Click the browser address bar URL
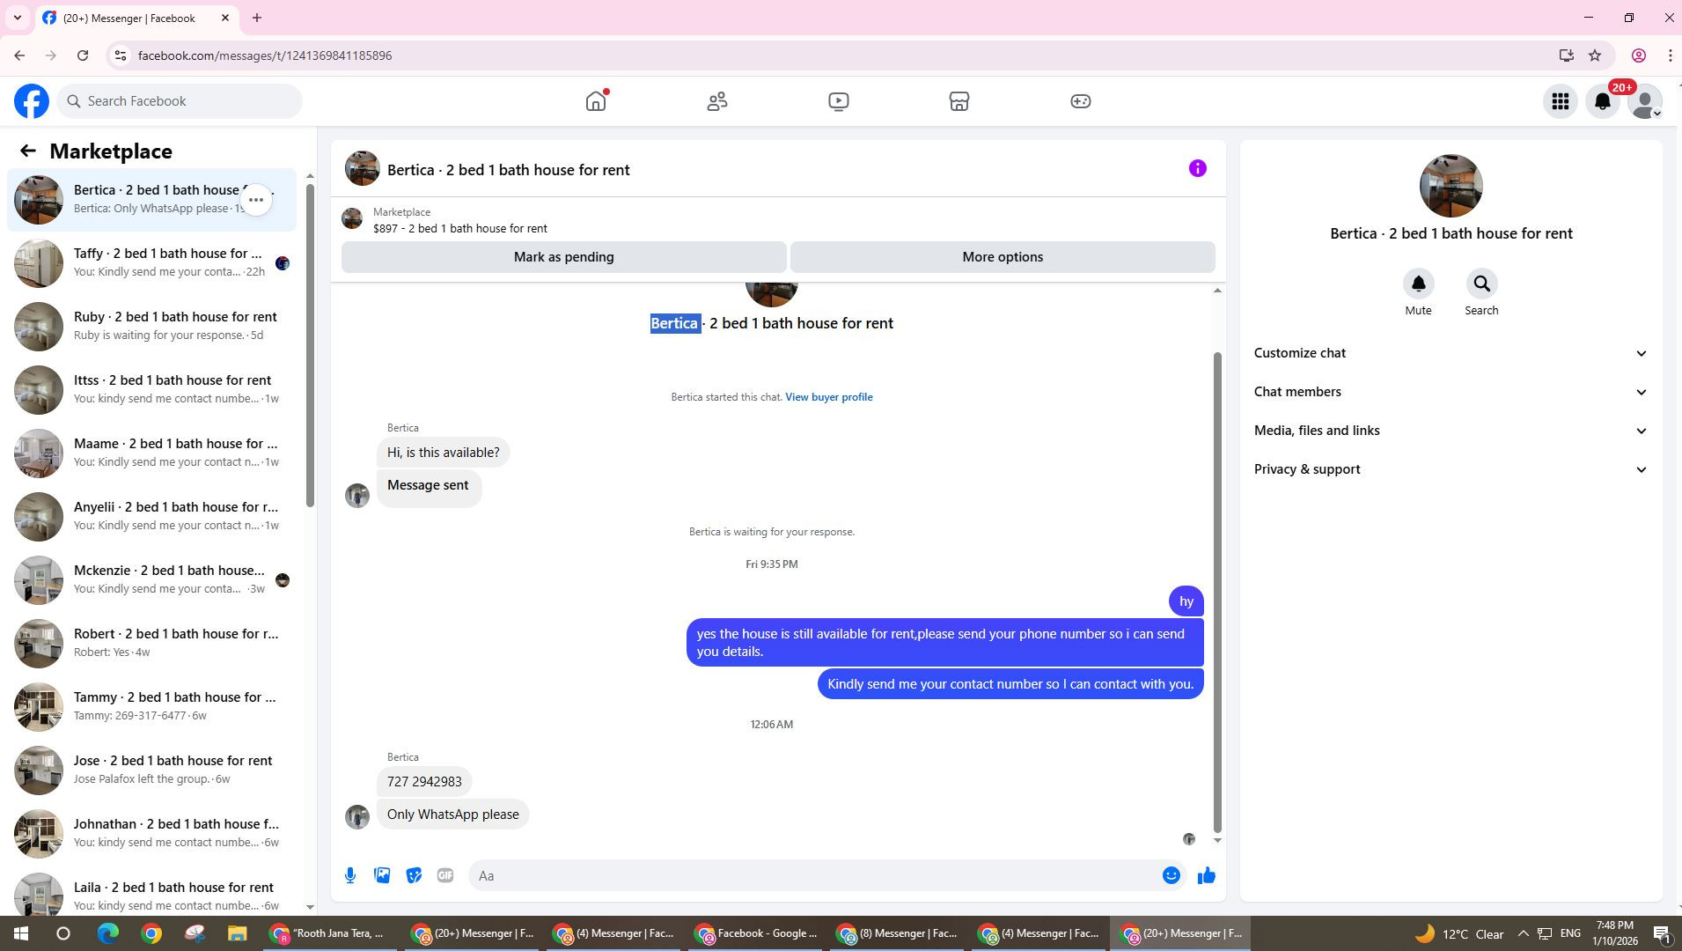 [265, 55]
